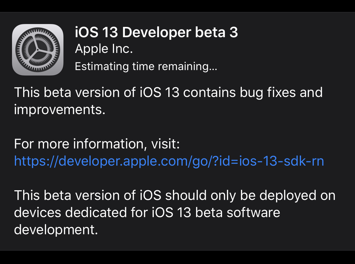This screenshot has height=264, width=355.
Task: Click the 'contains bug fixes and' description line
Action: point(252,93)
